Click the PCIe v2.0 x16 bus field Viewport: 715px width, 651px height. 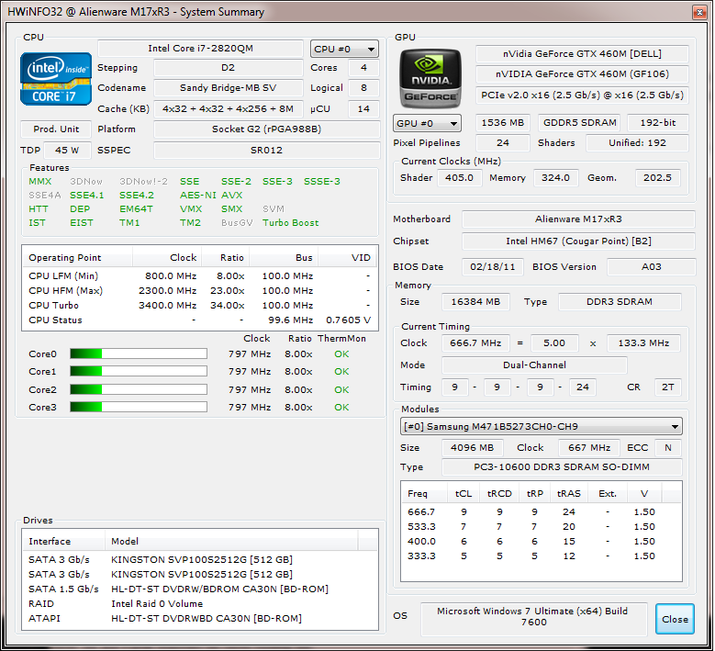(x=582, y=95)
